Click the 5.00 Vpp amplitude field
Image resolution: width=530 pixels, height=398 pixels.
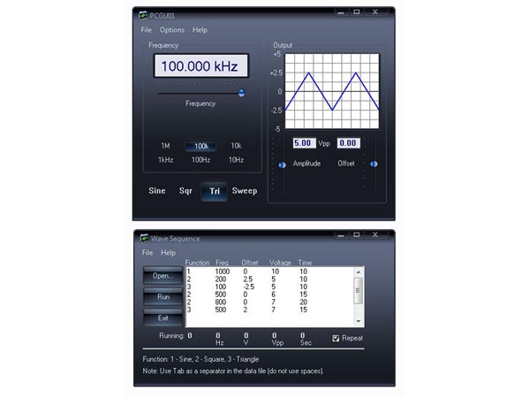[x=302, y=142]
